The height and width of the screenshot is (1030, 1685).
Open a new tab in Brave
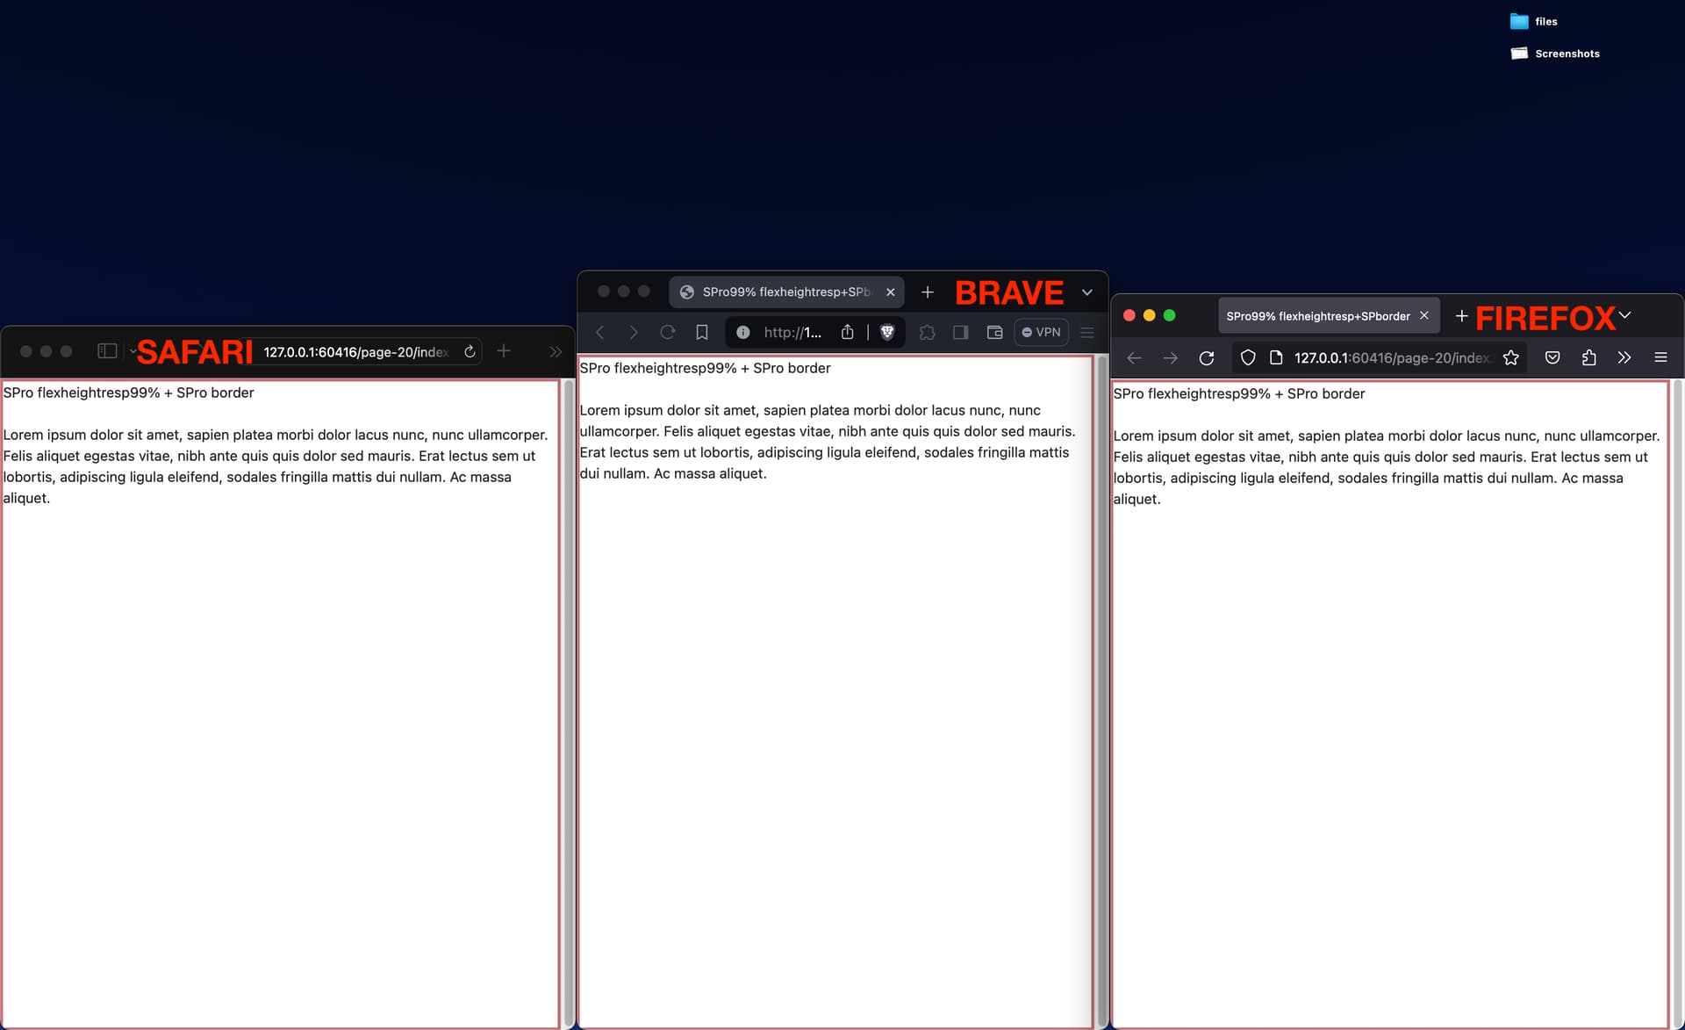pos(928,292)
